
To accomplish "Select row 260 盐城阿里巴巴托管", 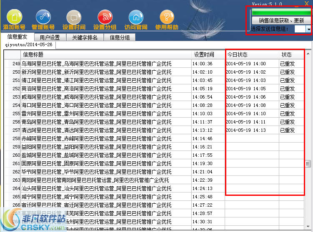I will click(154, 155).
